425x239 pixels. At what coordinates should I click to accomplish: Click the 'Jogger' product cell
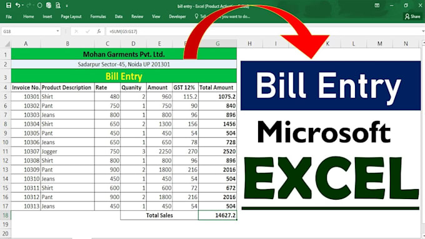tap(67, 151)
